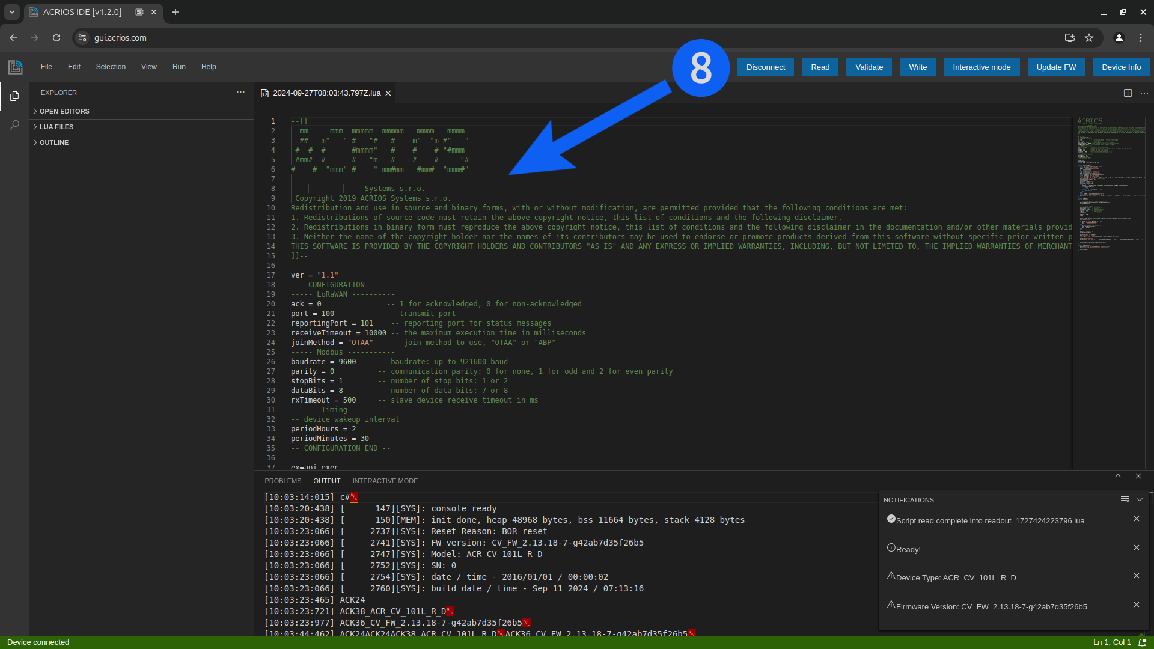Click the Read button to read device
The image size is (1154, 649).
(820, 67)
